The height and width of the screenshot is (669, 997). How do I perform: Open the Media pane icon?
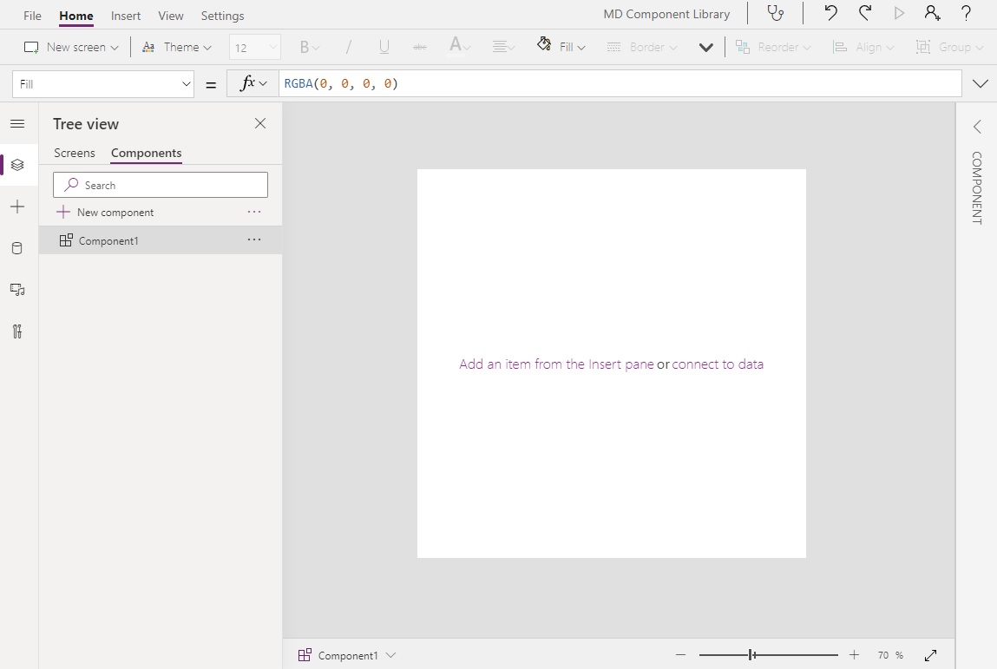[17, 290]
